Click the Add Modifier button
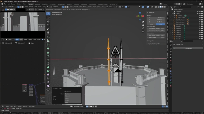Screen dimensions: 204x114 tap(188, 48)
